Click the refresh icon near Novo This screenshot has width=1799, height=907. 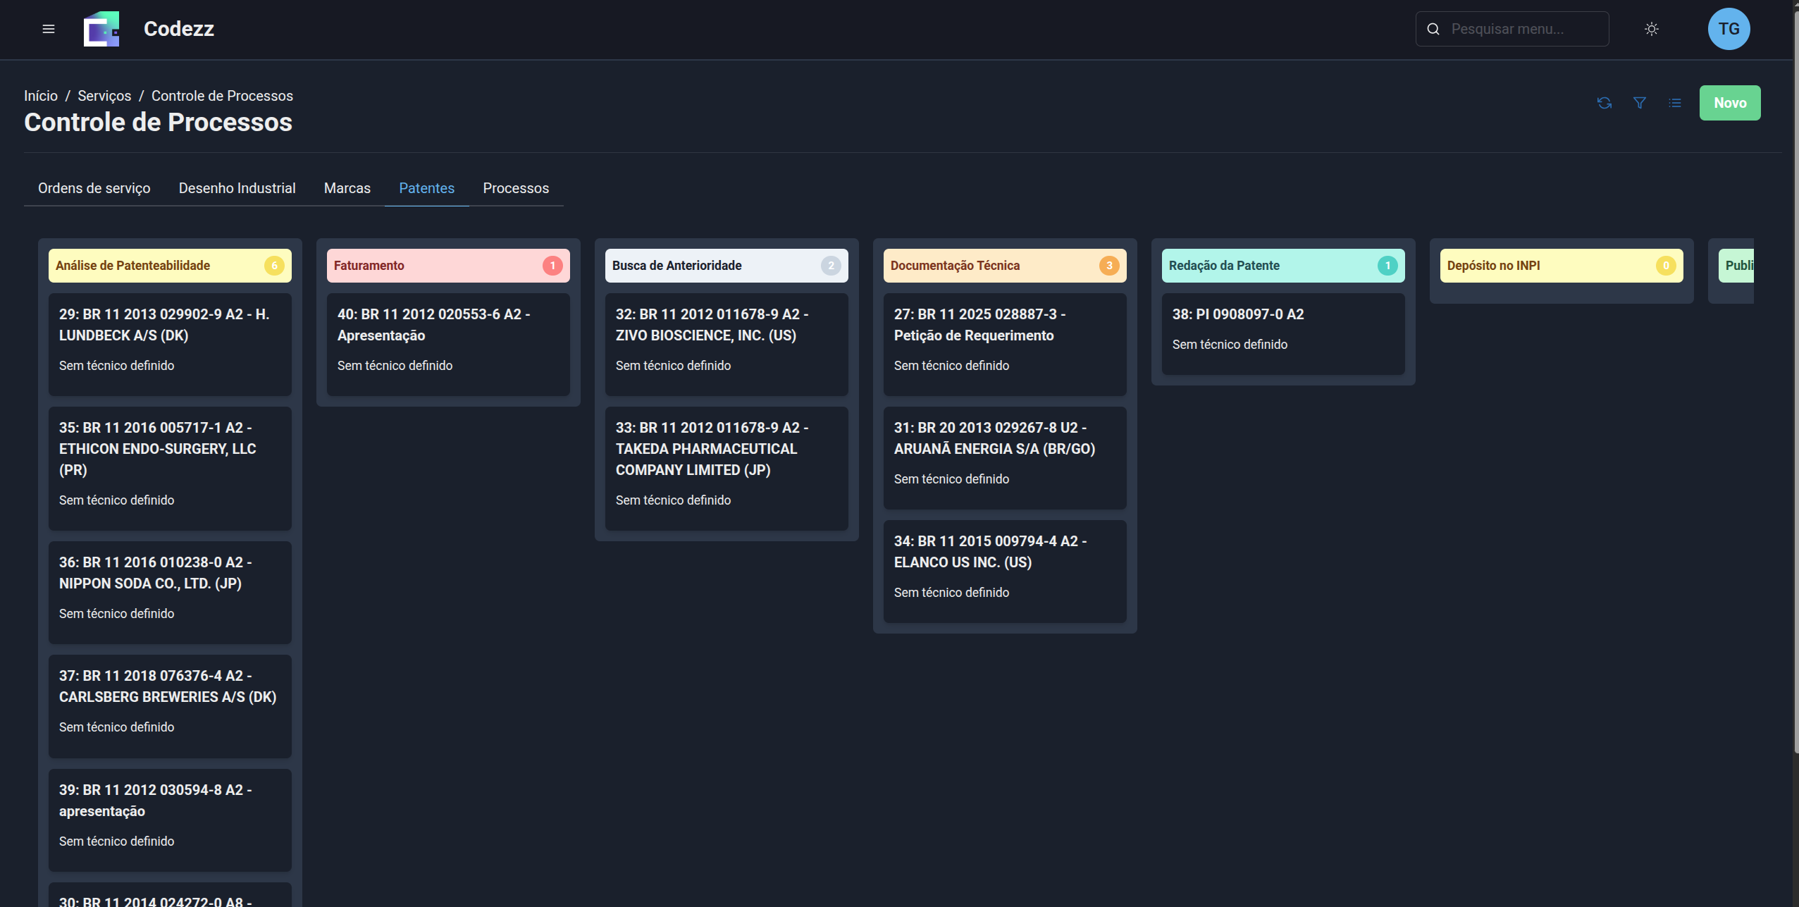click(1605, 103)
